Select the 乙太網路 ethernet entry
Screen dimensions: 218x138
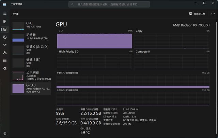click(31, 75)
